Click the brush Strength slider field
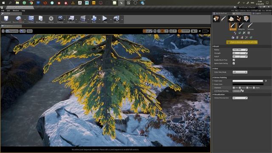 pos(240,53)
